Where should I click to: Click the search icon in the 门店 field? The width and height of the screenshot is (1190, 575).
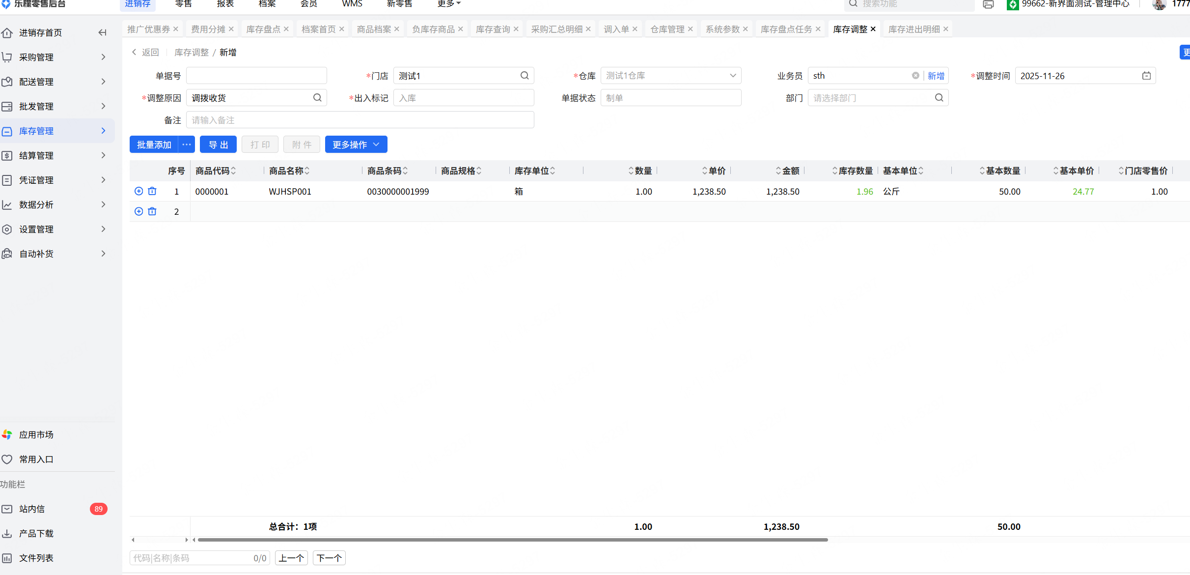tap(525, 76)
